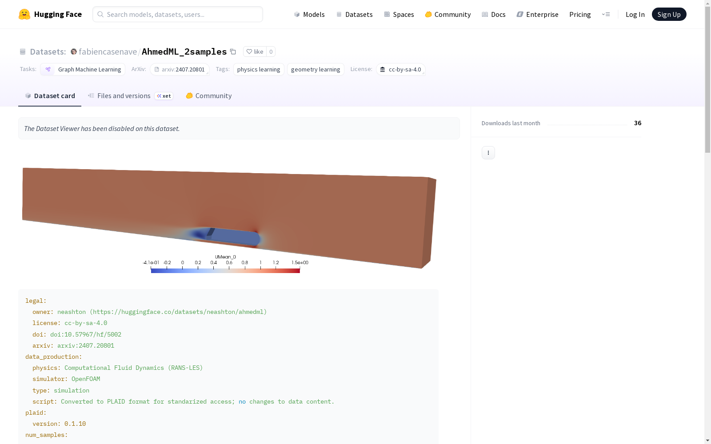This screenshot has width=711, height=444.
Task: Click the downloads count 36
Action: click(x=638, y=123)
